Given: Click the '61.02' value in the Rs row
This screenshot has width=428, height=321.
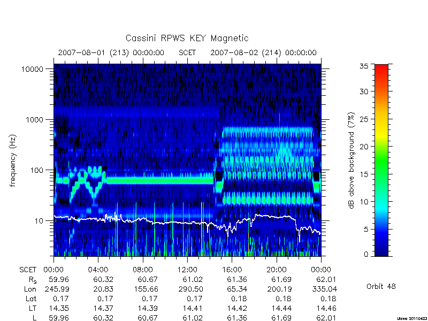Looking at the screenshot, I should pyautogui.click(x=193, y=279).
